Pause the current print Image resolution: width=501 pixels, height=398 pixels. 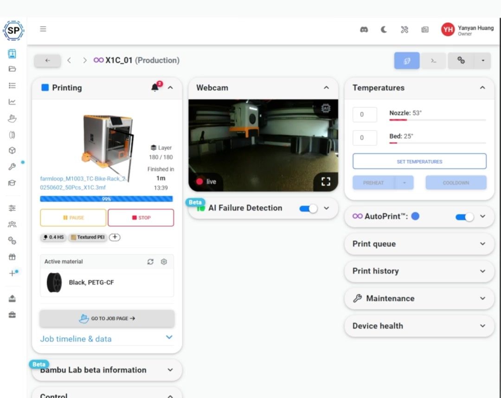pos(73,218)
